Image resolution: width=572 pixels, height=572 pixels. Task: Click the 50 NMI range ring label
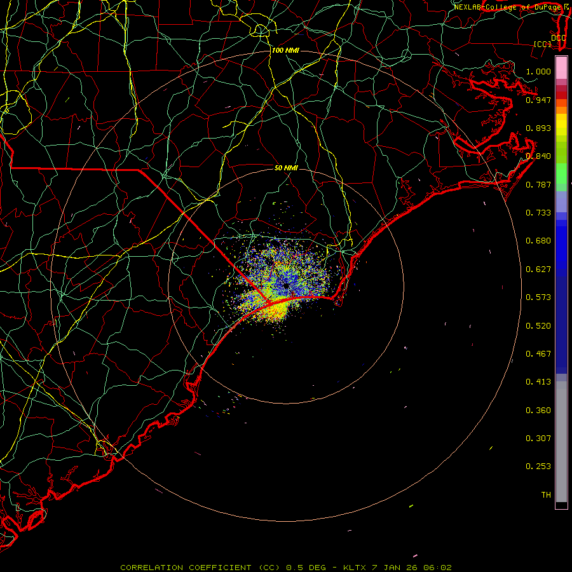(x=286, y=168)
